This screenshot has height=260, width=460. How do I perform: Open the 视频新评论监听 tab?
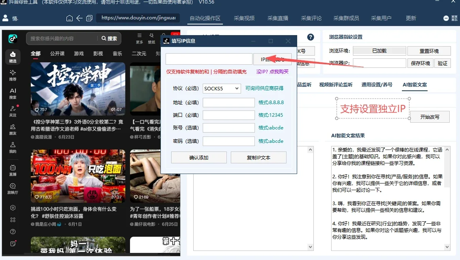click(x=336, y=84)
